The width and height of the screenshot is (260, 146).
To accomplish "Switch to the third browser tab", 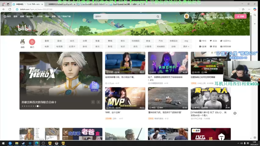I will coord(93,4).
